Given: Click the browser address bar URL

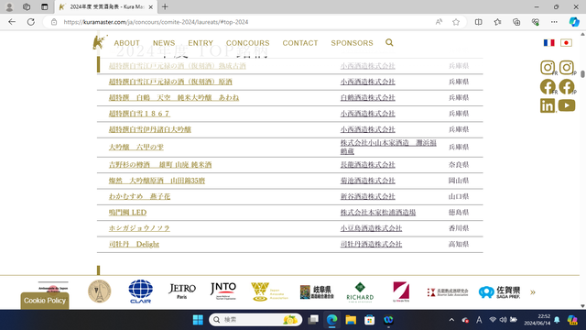Looking at the screenshot, I should [156, 22].
